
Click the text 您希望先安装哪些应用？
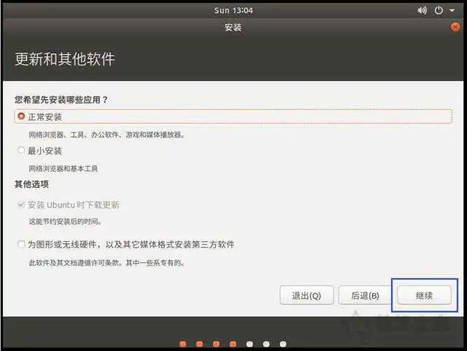click(x=61, y=100)
